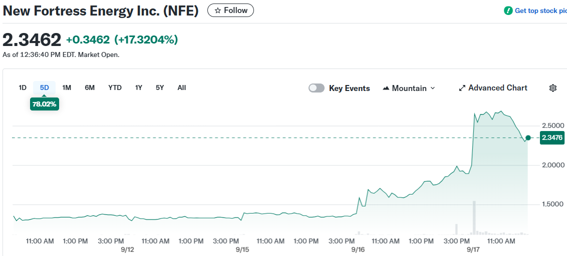Click the 2.3476 current price label
567x256 pixels.
click(x=552, y=137)
